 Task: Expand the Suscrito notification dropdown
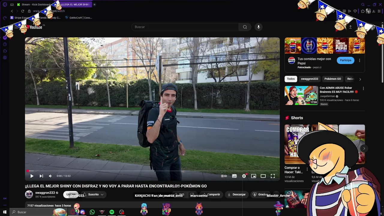(94, 195)
